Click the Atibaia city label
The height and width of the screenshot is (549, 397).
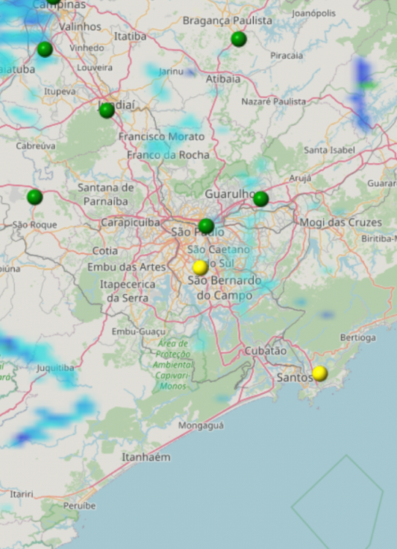(223, 79)
